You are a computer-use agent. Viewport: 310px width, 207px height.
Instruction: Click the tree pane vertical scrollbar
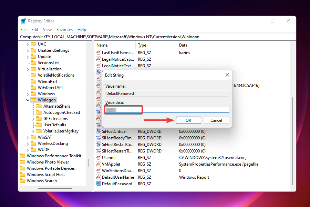click(x=89, y=162)
